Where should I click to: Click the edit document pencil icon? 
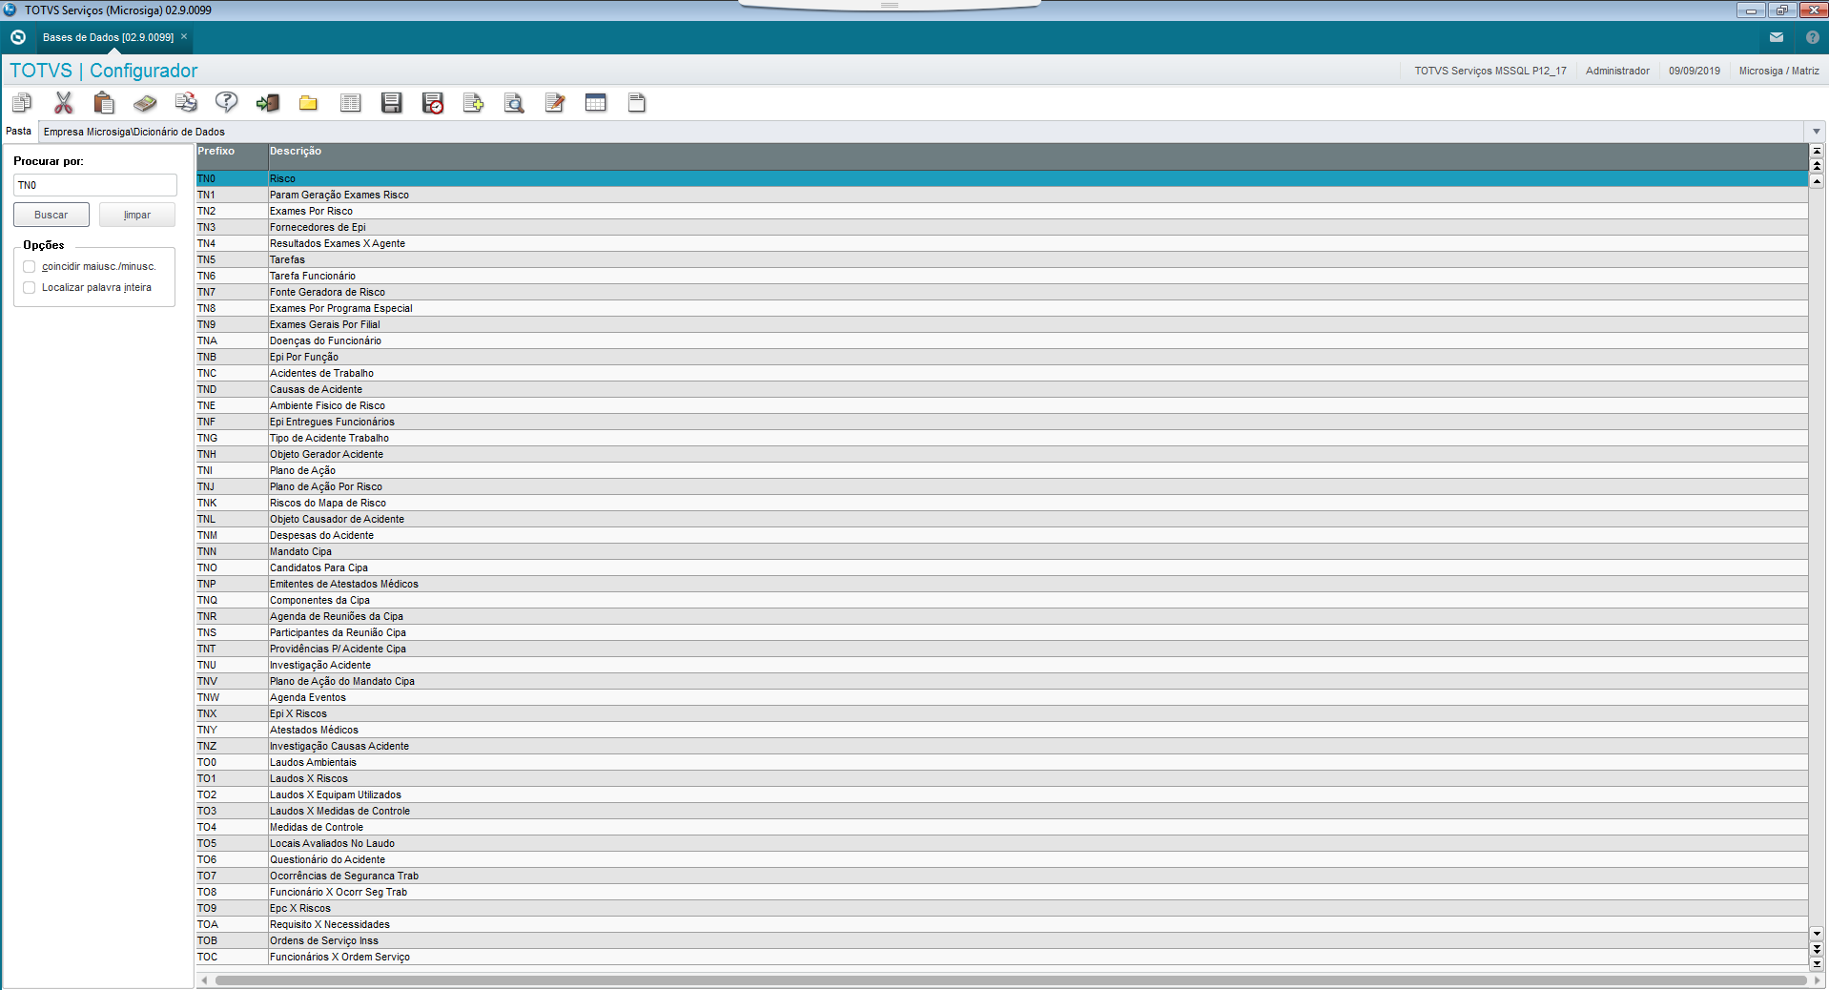point(555,103)
